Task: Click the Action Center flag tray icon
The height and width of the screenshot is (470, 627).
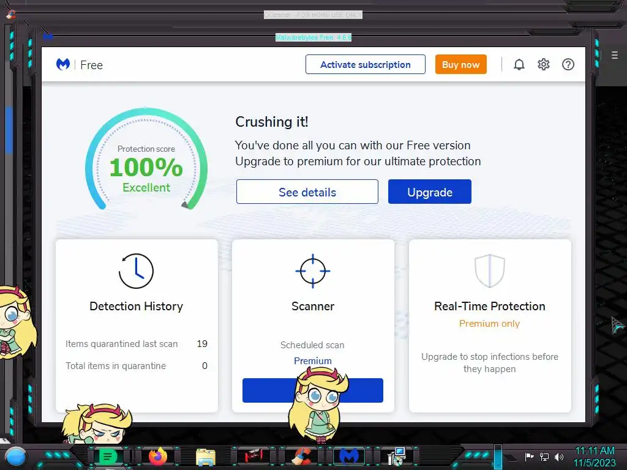Action: click(529, 457)
